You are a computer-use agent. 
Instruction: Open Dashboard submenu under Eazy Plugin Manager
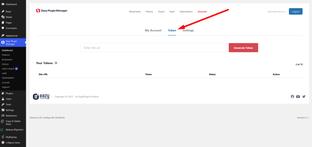pyautogui.click(x=7, y=50)
